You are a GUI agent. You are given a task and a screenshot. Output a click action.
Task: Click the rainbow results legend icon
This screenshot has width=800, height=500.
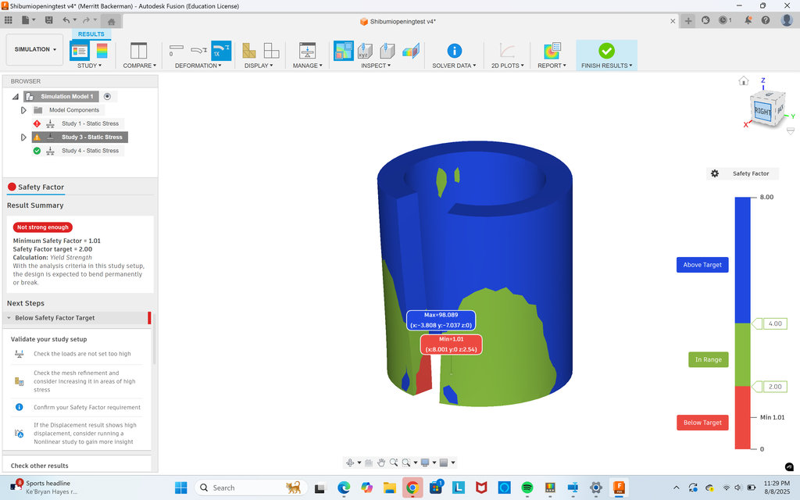[x=102, y=51]
